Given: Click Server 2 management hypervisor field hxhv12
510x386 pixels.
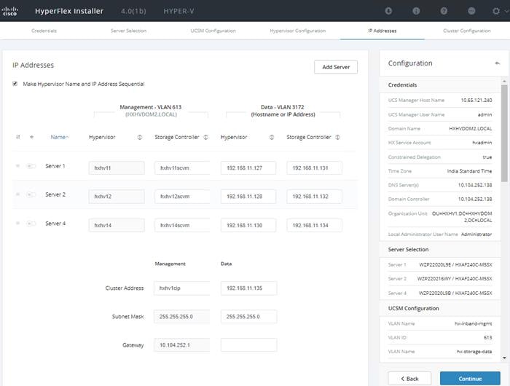Looking at the screenshot, I should [117, 197].
